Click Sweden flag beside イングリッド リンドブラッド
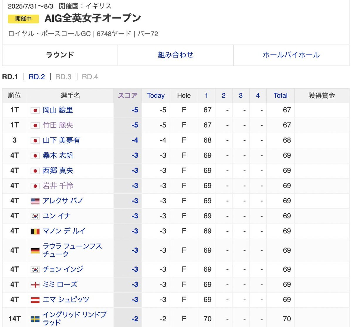352x327 pixels. (35, 319)
